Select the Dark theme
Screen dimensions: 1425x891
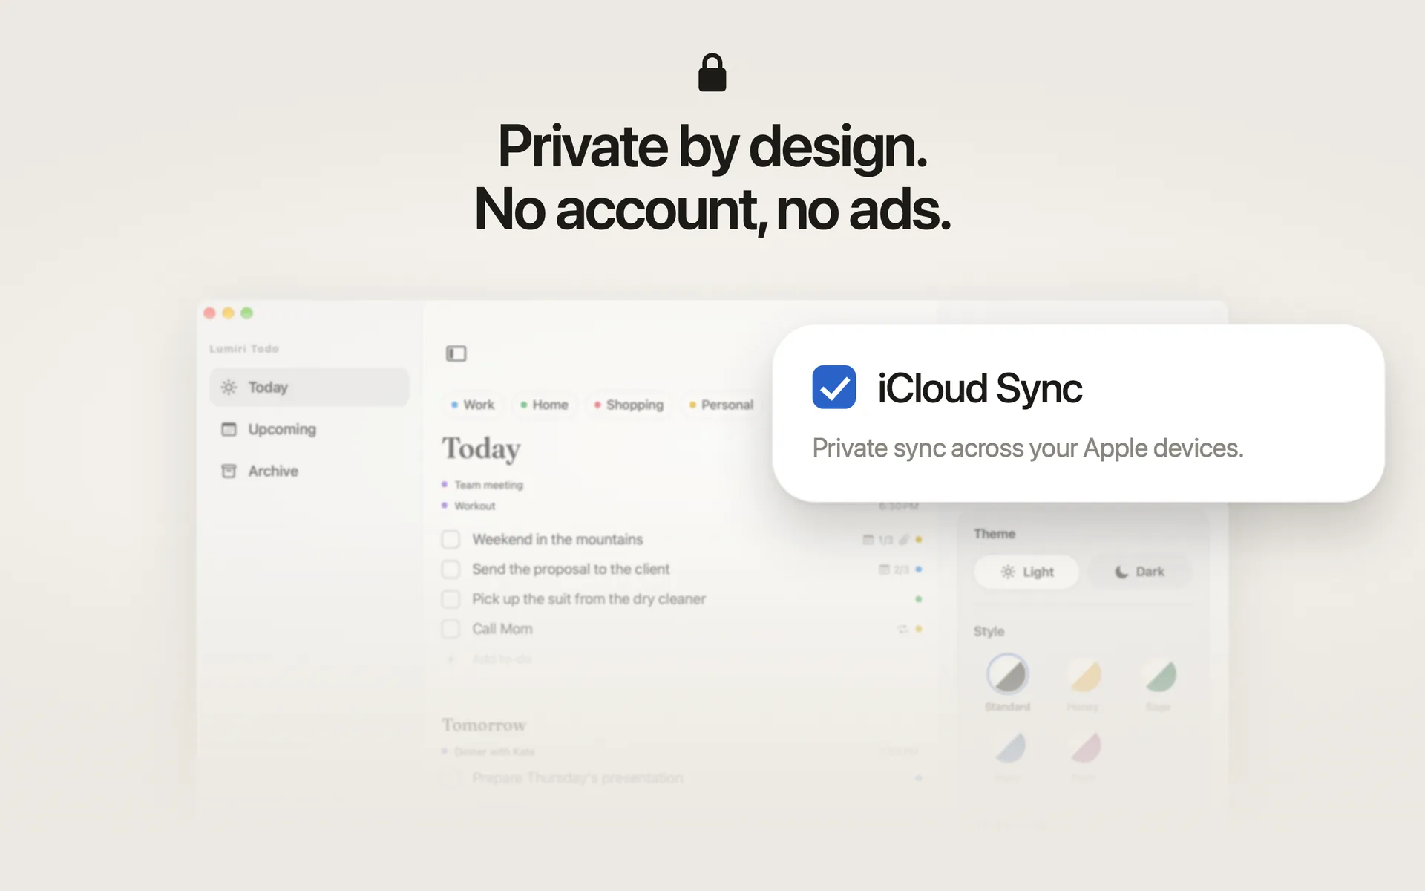pos(1139,572)
